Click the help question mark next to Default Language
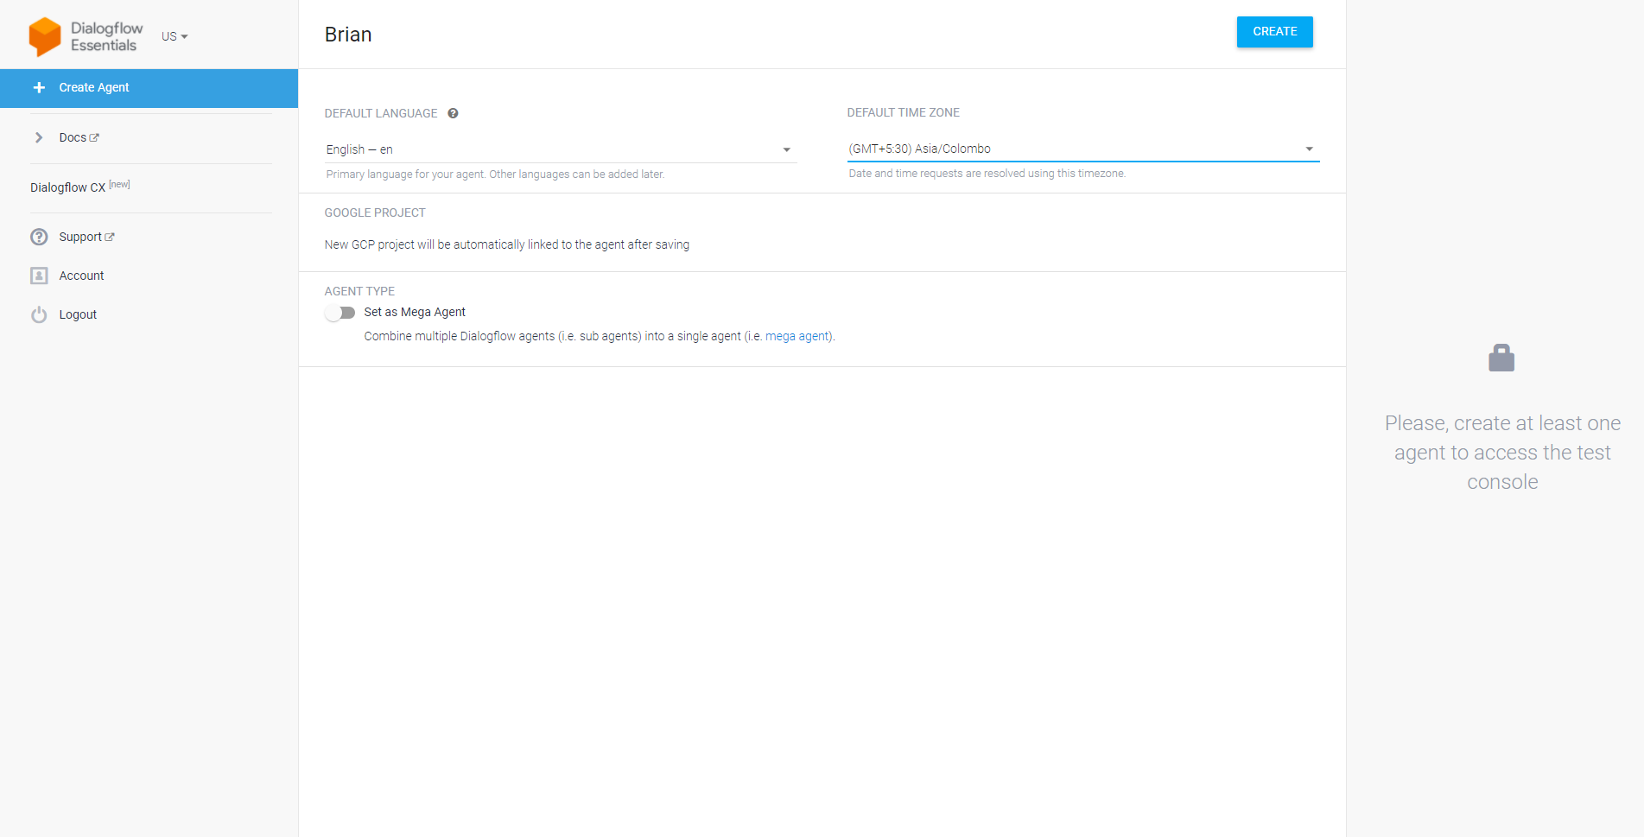 453,113
